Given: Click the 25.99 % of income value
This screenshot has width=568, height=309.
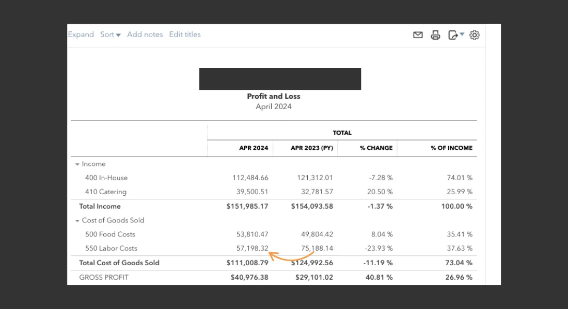Looking at the screenshot, I should tap(460, 192).
